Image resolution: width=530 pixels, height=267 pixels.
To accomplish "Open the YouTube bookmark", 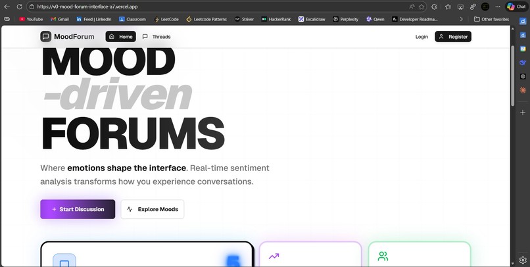I will tap(31, 19).
